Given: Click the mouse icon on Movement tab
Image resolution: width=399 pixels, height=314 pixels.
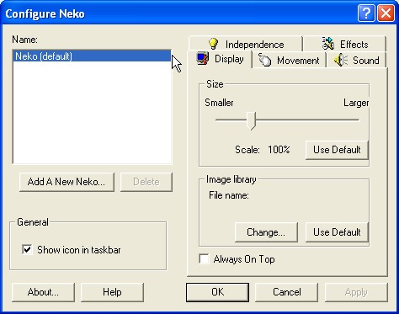Looking at the screenshot, I should (264, 60).
